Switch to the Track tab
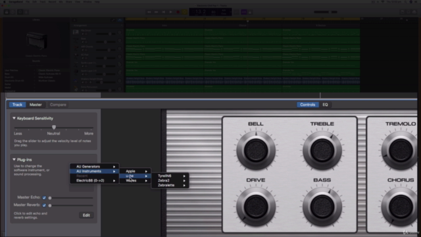 point(18,105)
